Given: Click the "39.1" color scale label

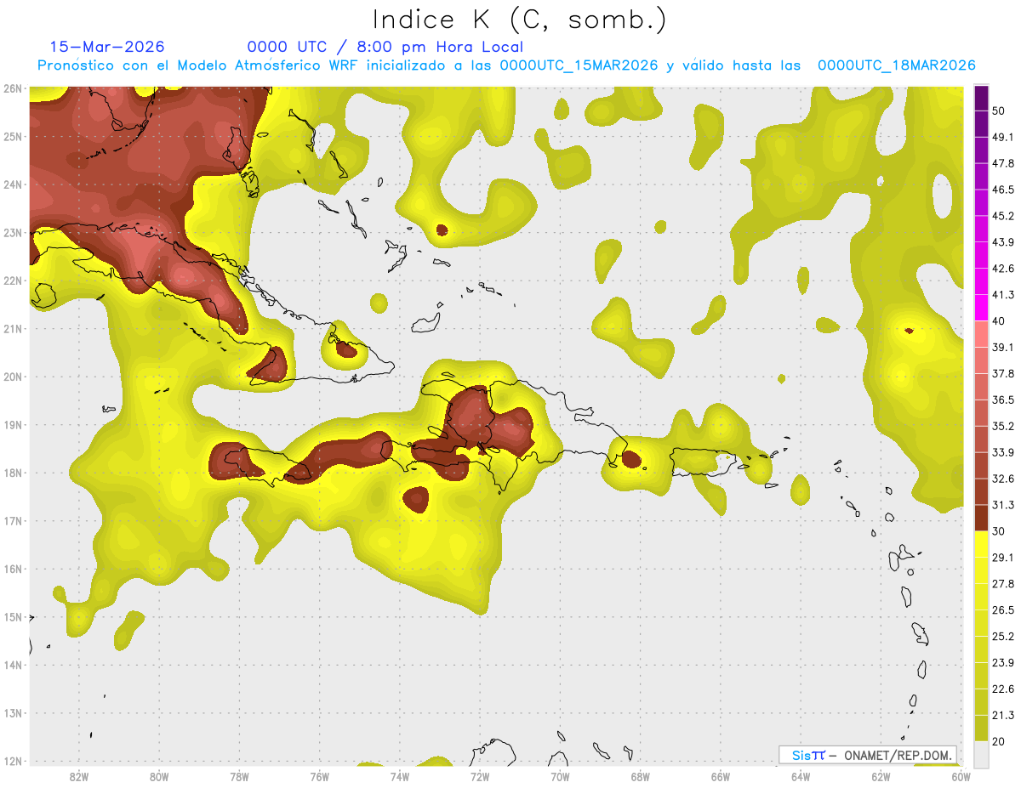Looking at the screenshot, I should 1003,347.
